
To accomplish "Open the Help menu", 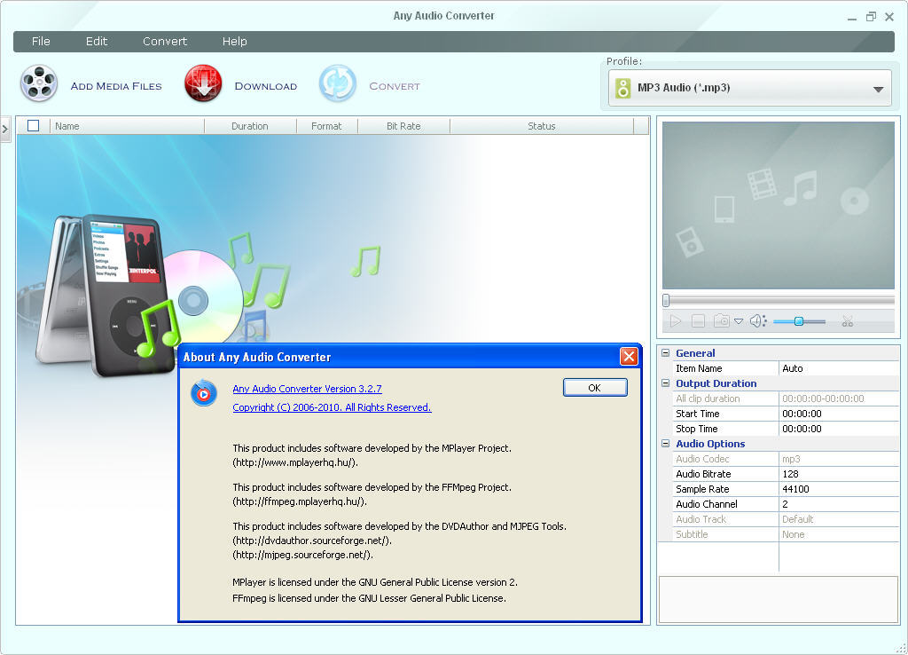I will [x=234, y=41].
